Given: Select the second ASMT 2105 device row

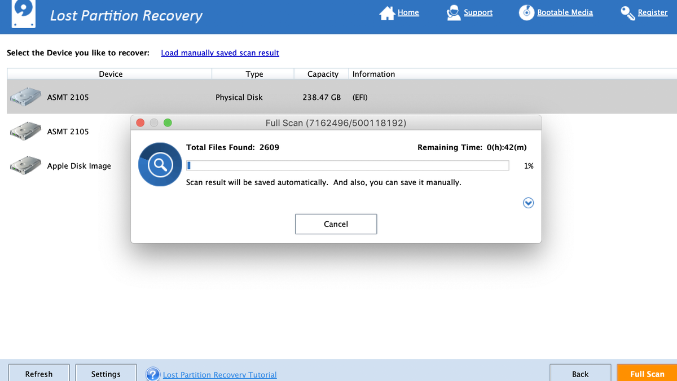Looking at the screenshot, I should tap(68, 131).
